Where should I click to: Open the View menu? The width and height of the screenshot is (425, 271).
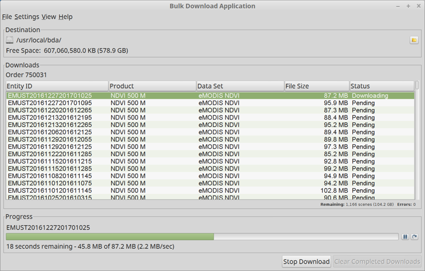[x=49, y=17]
